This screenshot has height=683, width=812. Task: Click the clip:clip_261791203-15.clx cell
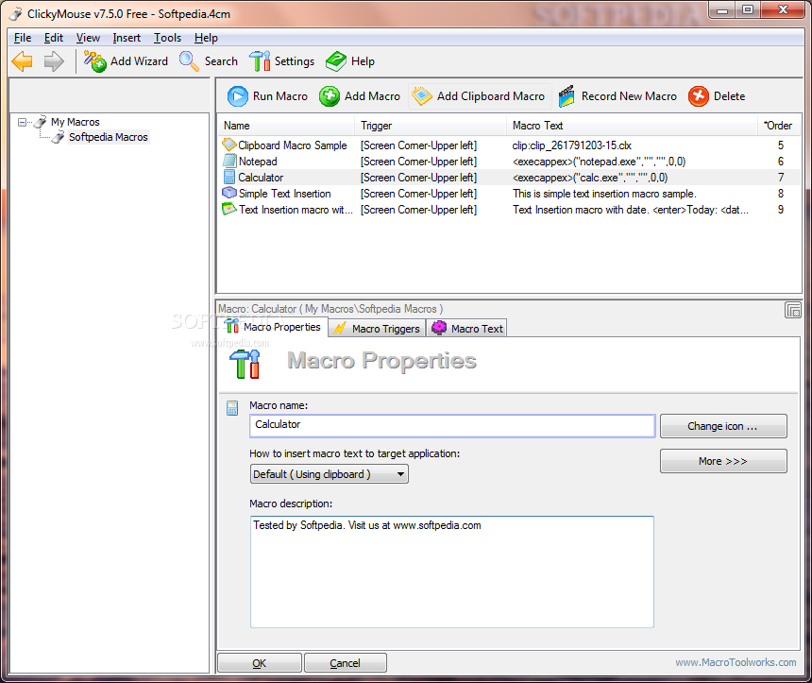coord(572,145)
